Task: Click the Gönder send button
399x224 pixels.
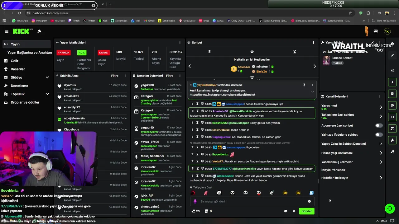Action: pos(306,211)
